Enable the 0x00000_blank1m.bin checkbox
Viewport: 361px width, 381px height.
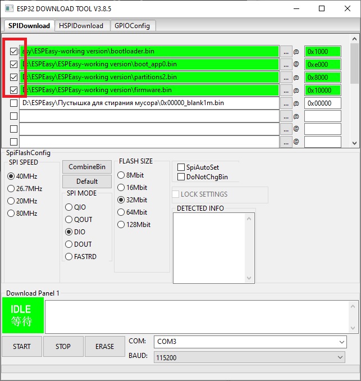[x=13, y=103]
